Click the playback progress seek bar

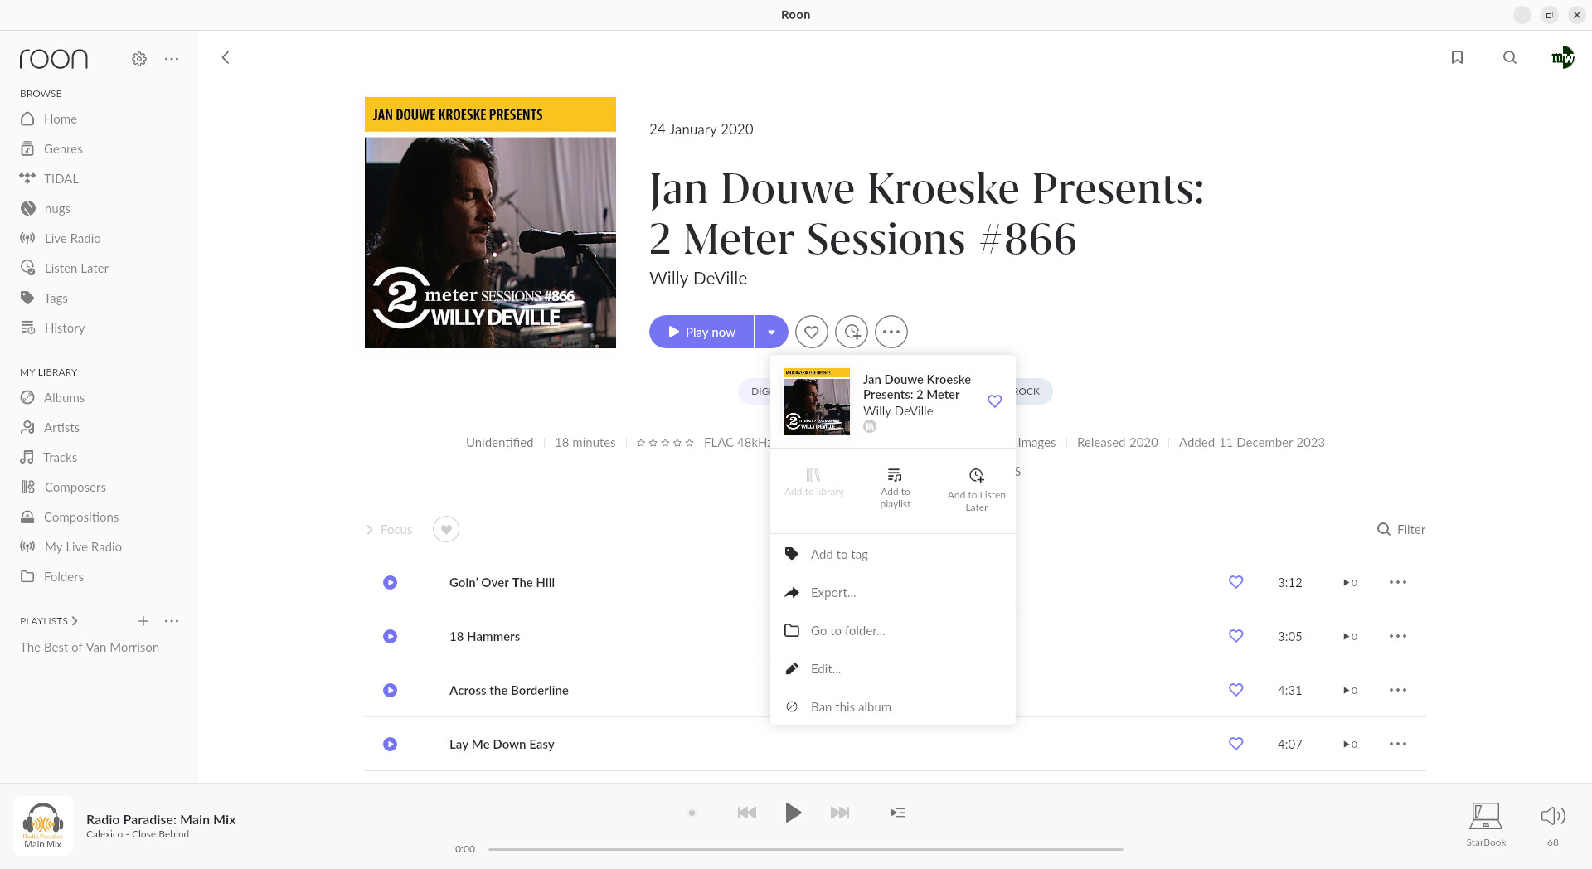point(804,849)
